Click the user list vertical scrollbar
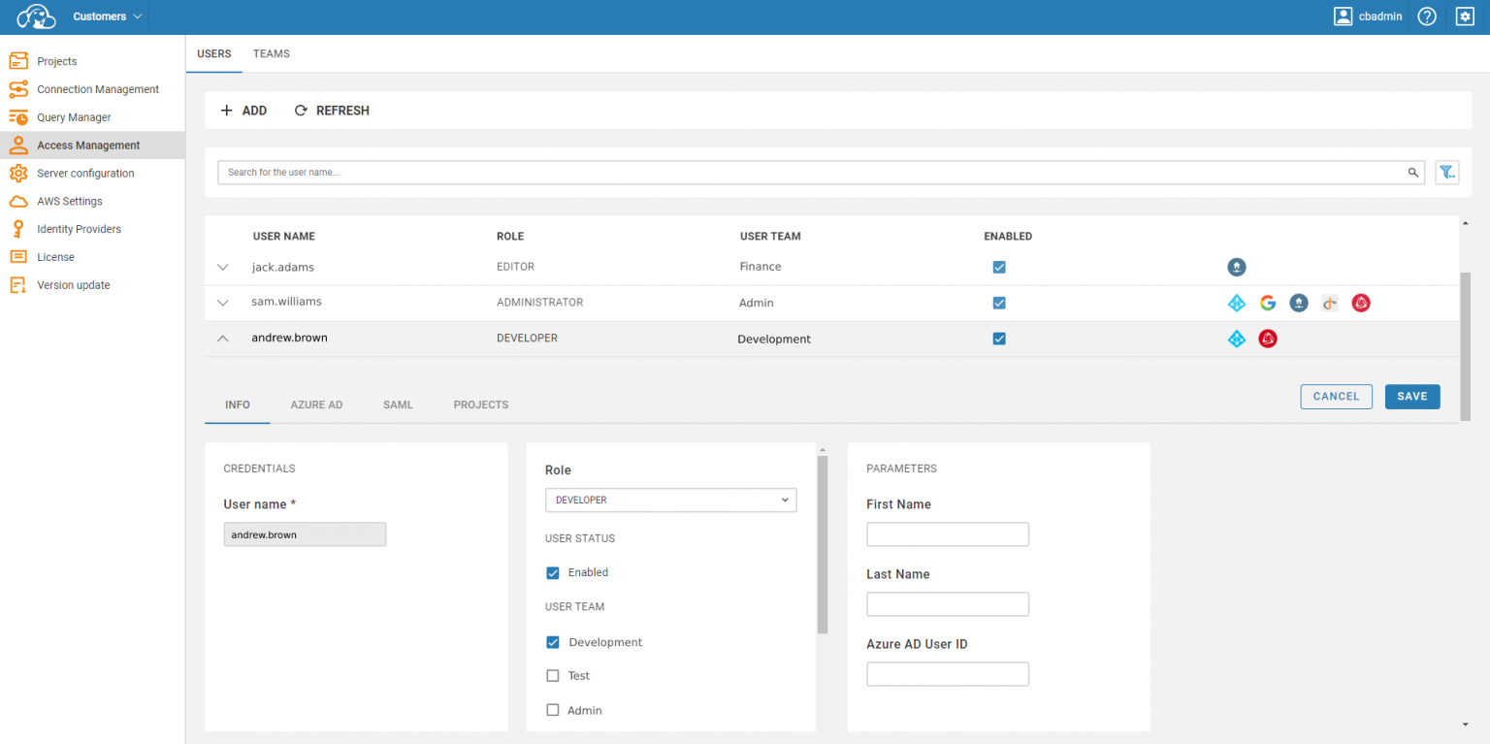This screenshot has height=744, width=1490. pyautogui.click(x=1465, y=344)
